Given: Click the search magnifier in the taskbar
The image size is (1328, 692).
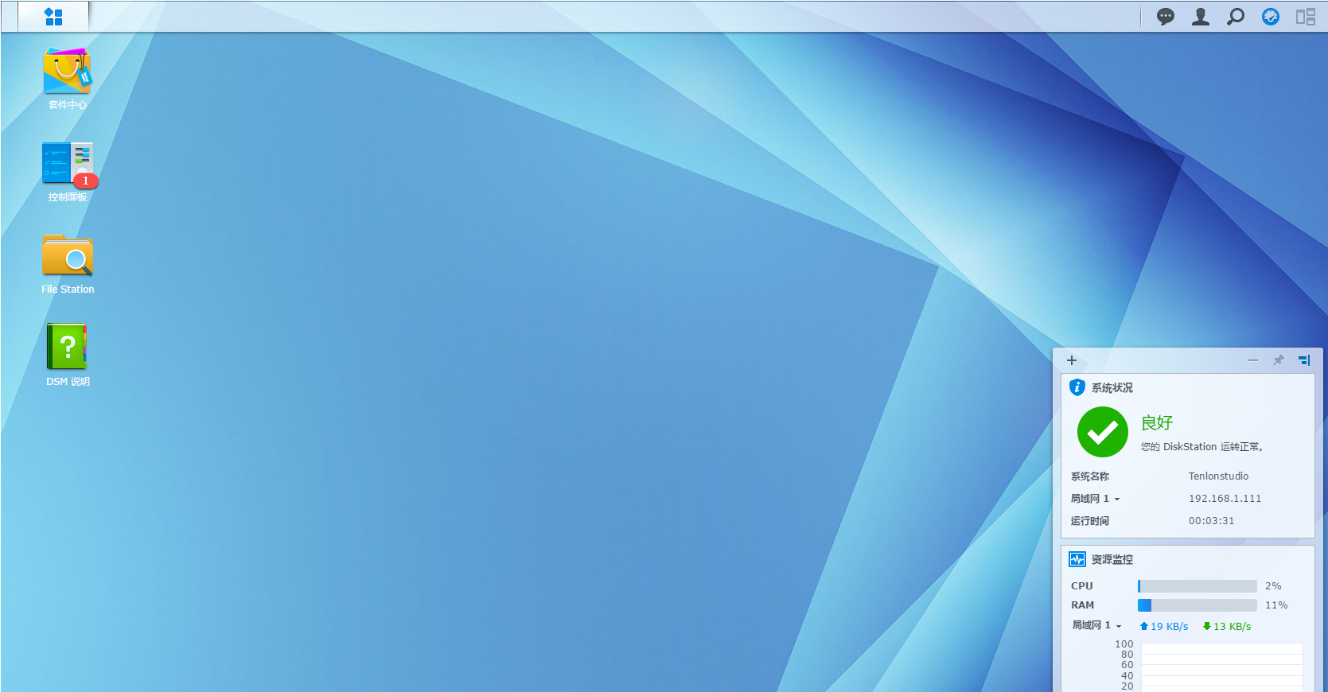Looking at the screenshot, I should [x=1235, y=17].
